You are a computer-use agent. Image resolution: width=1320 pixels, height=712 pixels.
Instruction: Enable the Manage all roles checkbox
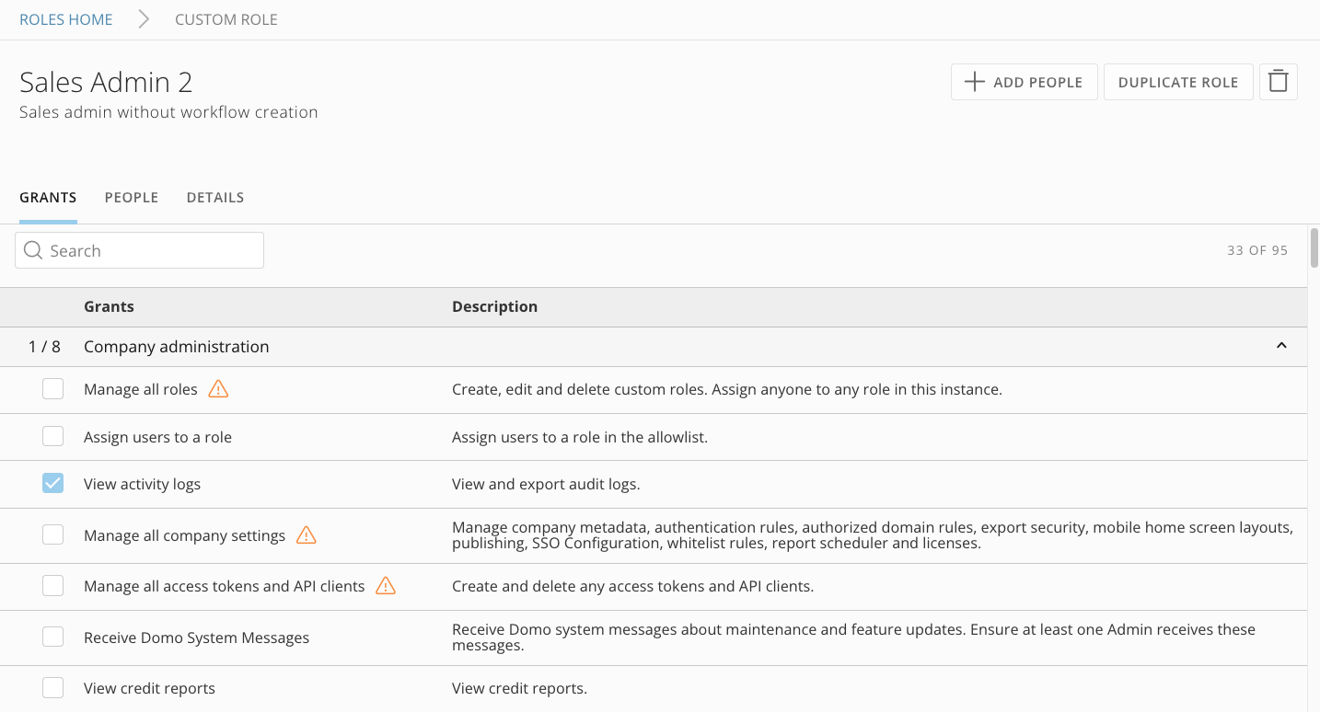coord(53,389)
